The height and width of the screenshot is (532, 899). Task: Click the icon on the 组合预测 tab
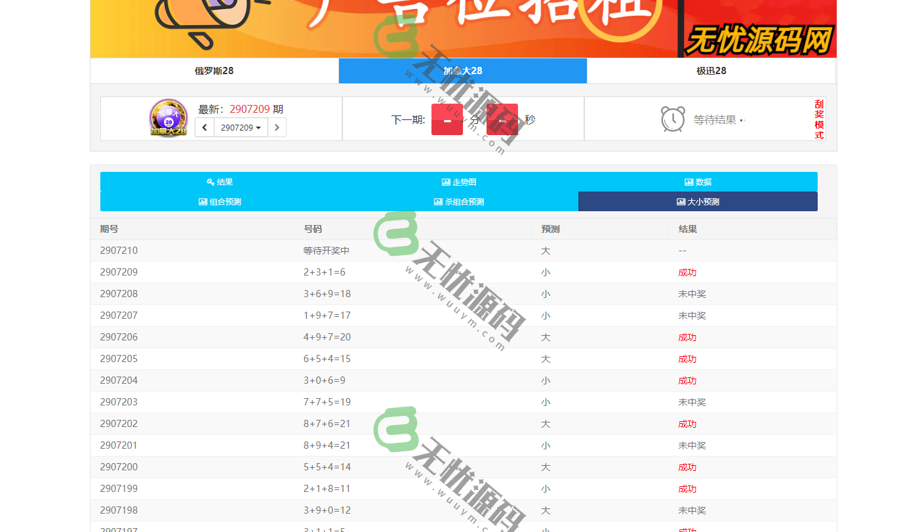pyautogui.click(x=203, y=201)
